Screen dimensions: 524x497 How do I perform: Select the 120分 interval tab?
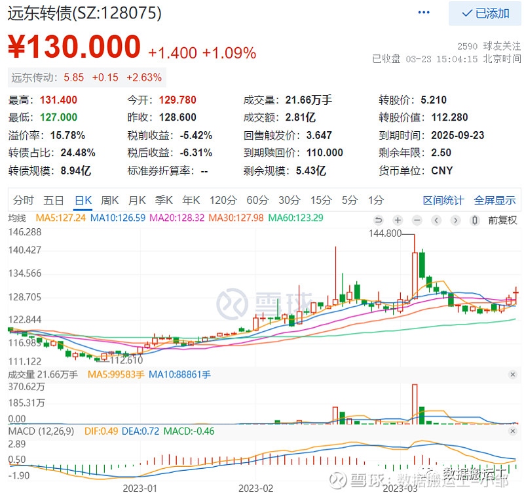click(x=223, y=200)
